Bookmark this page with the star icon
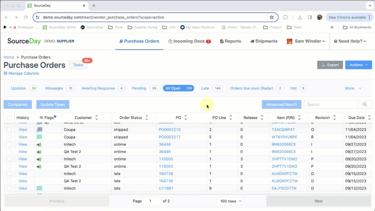This screenshot has height=211, width=375. pyautogui.click(x=272, y=17)
